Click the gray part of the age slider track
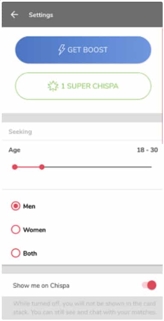The width and height of the screenshot is (164, 321). click(98, 167)
